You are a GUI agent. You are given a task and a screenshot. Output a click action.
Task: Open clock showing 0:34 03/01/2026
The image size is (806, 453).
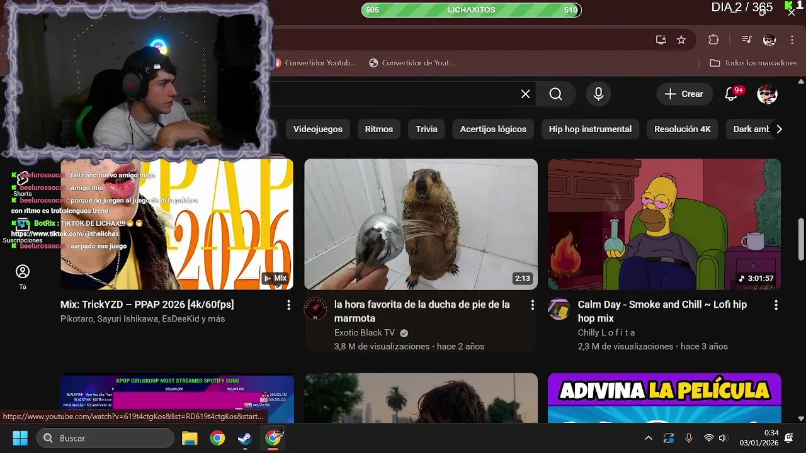759,438
